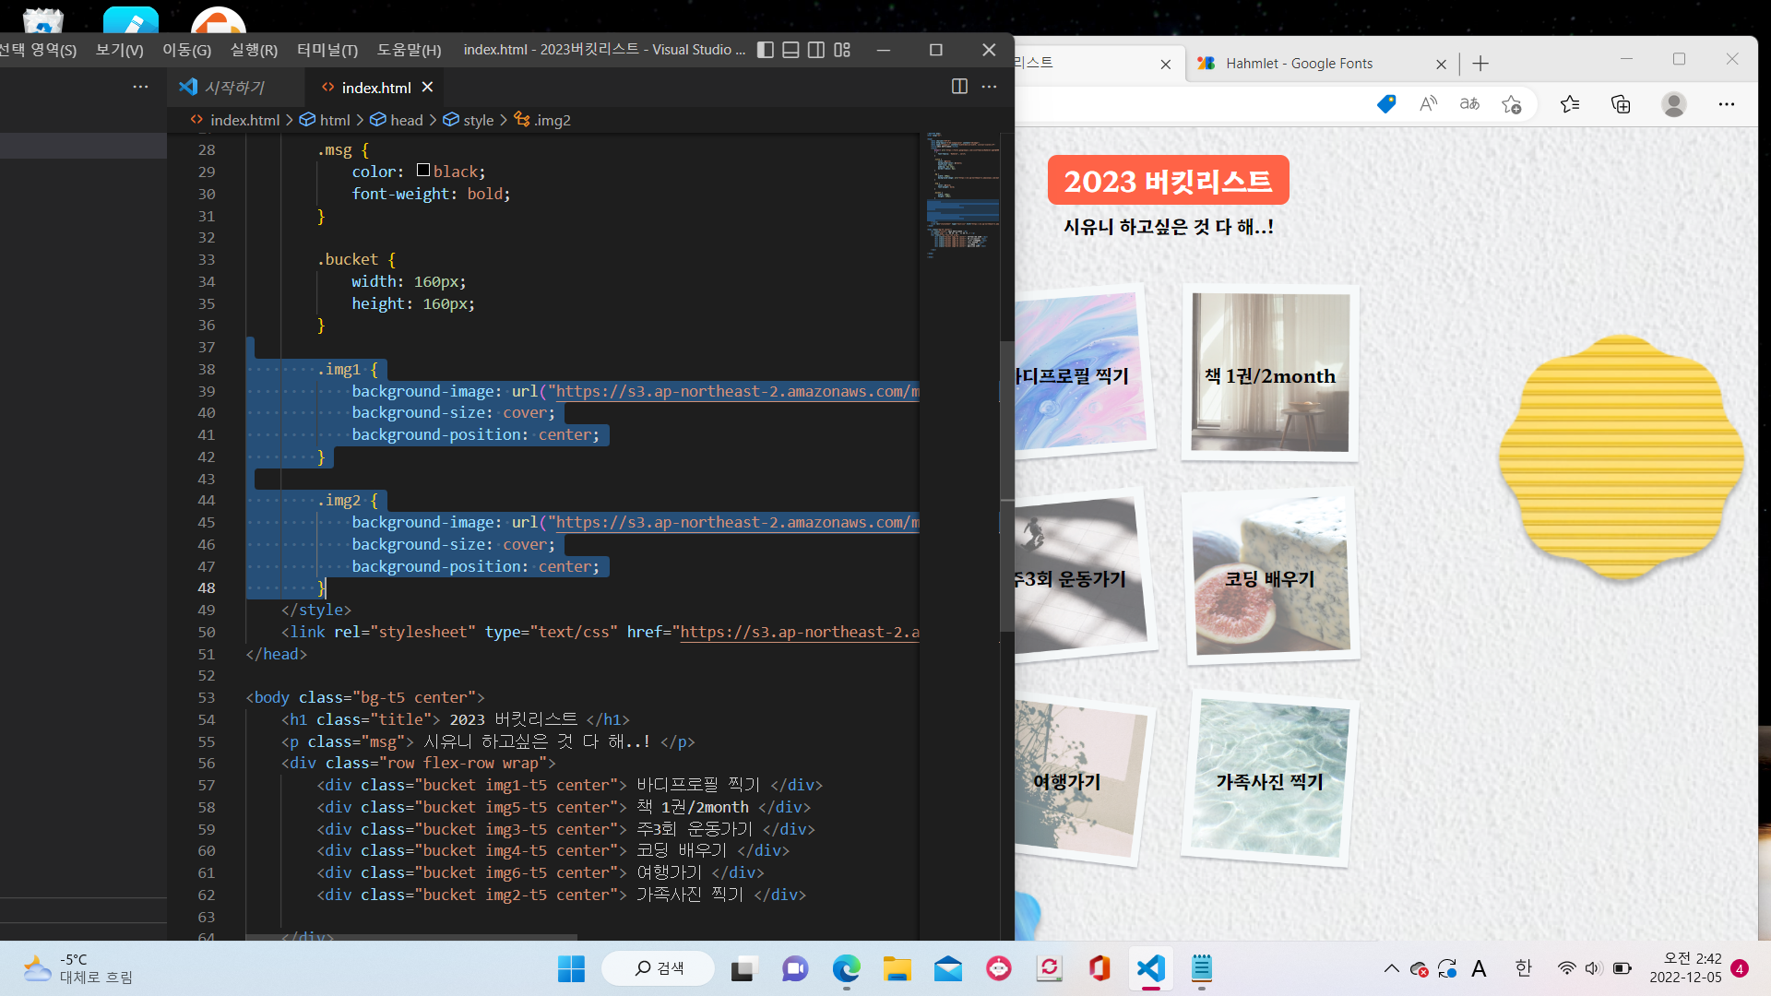
Task: Open the Chat app on the taskbar
Action: point(794,968)
